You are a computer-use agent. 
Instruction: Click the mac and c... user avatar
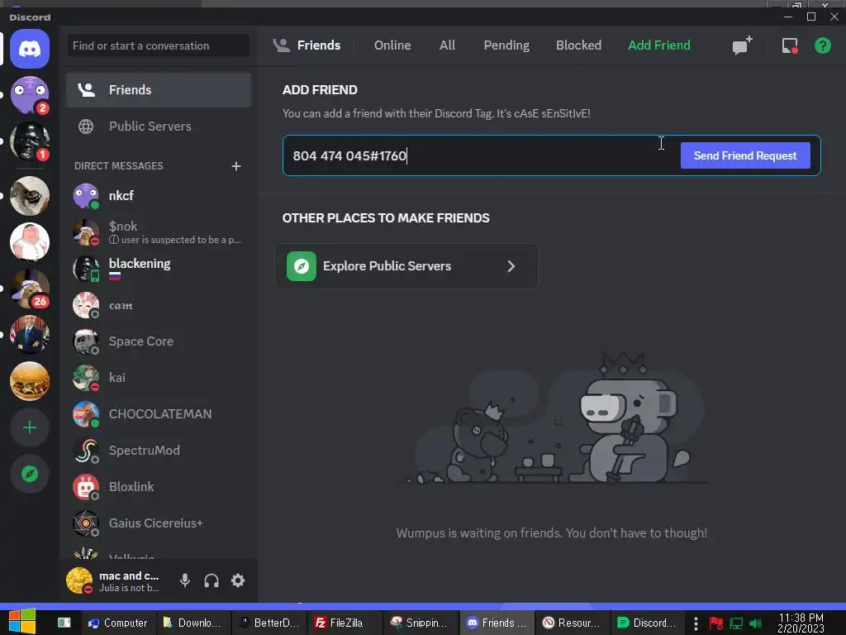[79, 580]
